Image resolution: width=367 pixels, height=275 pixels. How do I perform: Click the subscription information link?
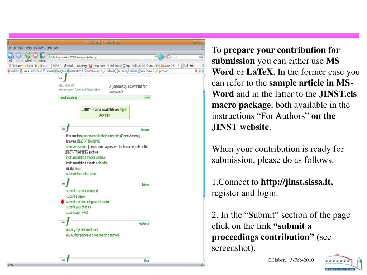click(81, 174)
